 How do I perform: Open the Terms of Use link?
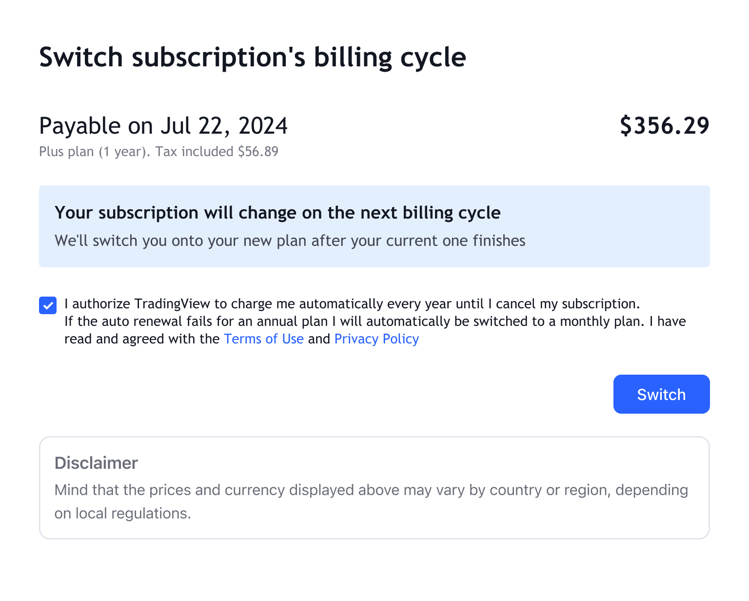263,339
